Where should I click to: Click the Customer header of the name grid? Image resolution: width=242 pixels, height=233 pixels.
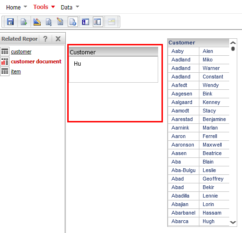pyautogui.click(x=198, y=43)
